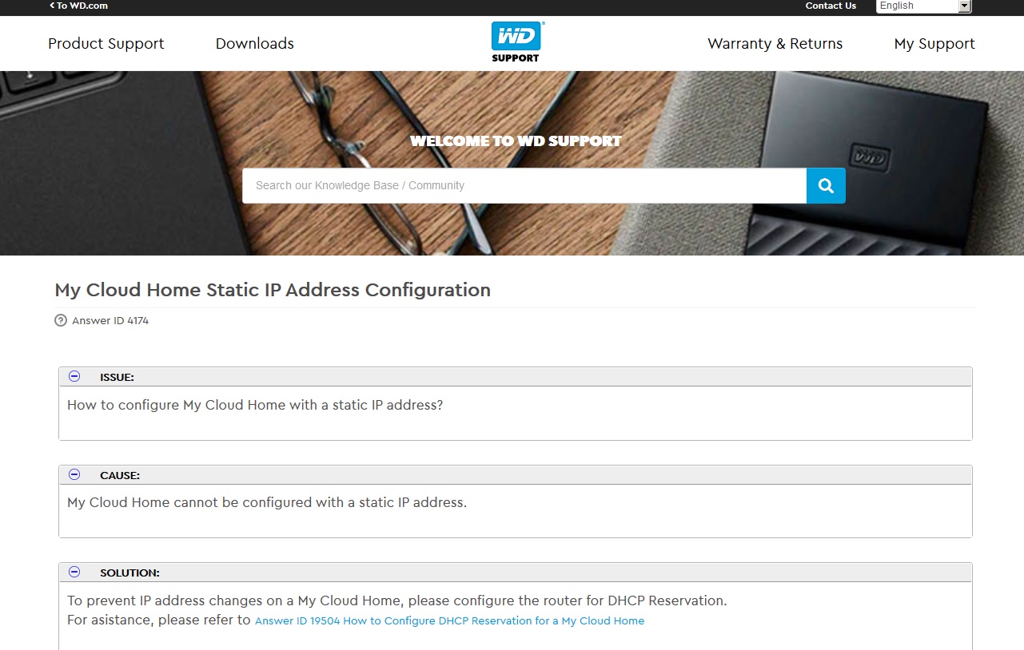
Task: Click the 'CAUSE:' header label
Action: click(x=120, y=475)
